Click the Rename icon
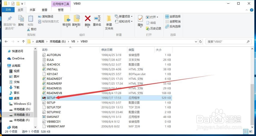This screenshot has height=136, width=256. pyautogui.click(x=97, y=18)
